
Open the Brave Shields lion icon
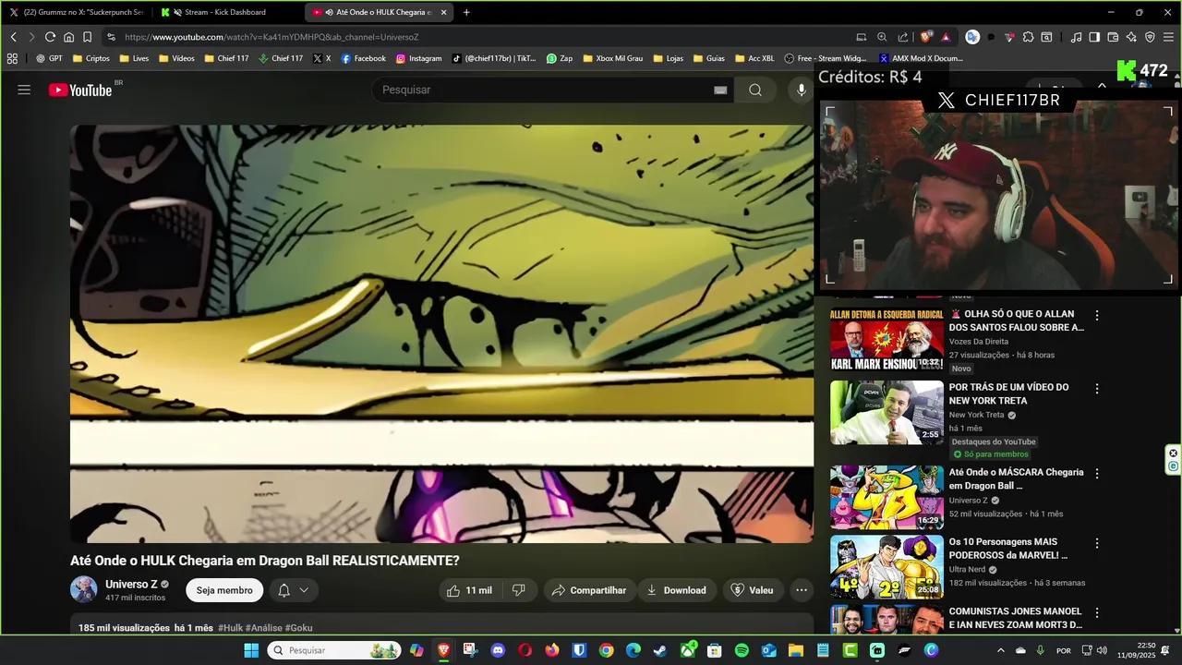[x=926, y=37]
